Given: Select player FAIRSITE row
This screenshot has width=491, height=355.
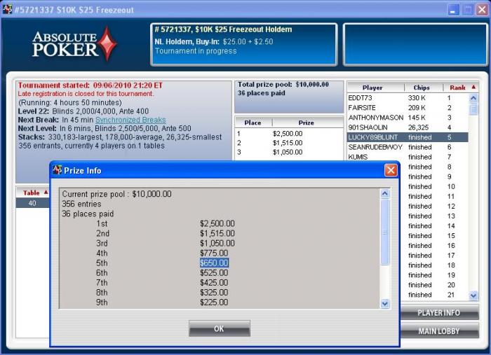Looking at the screenshot, I should pos(407,108).
